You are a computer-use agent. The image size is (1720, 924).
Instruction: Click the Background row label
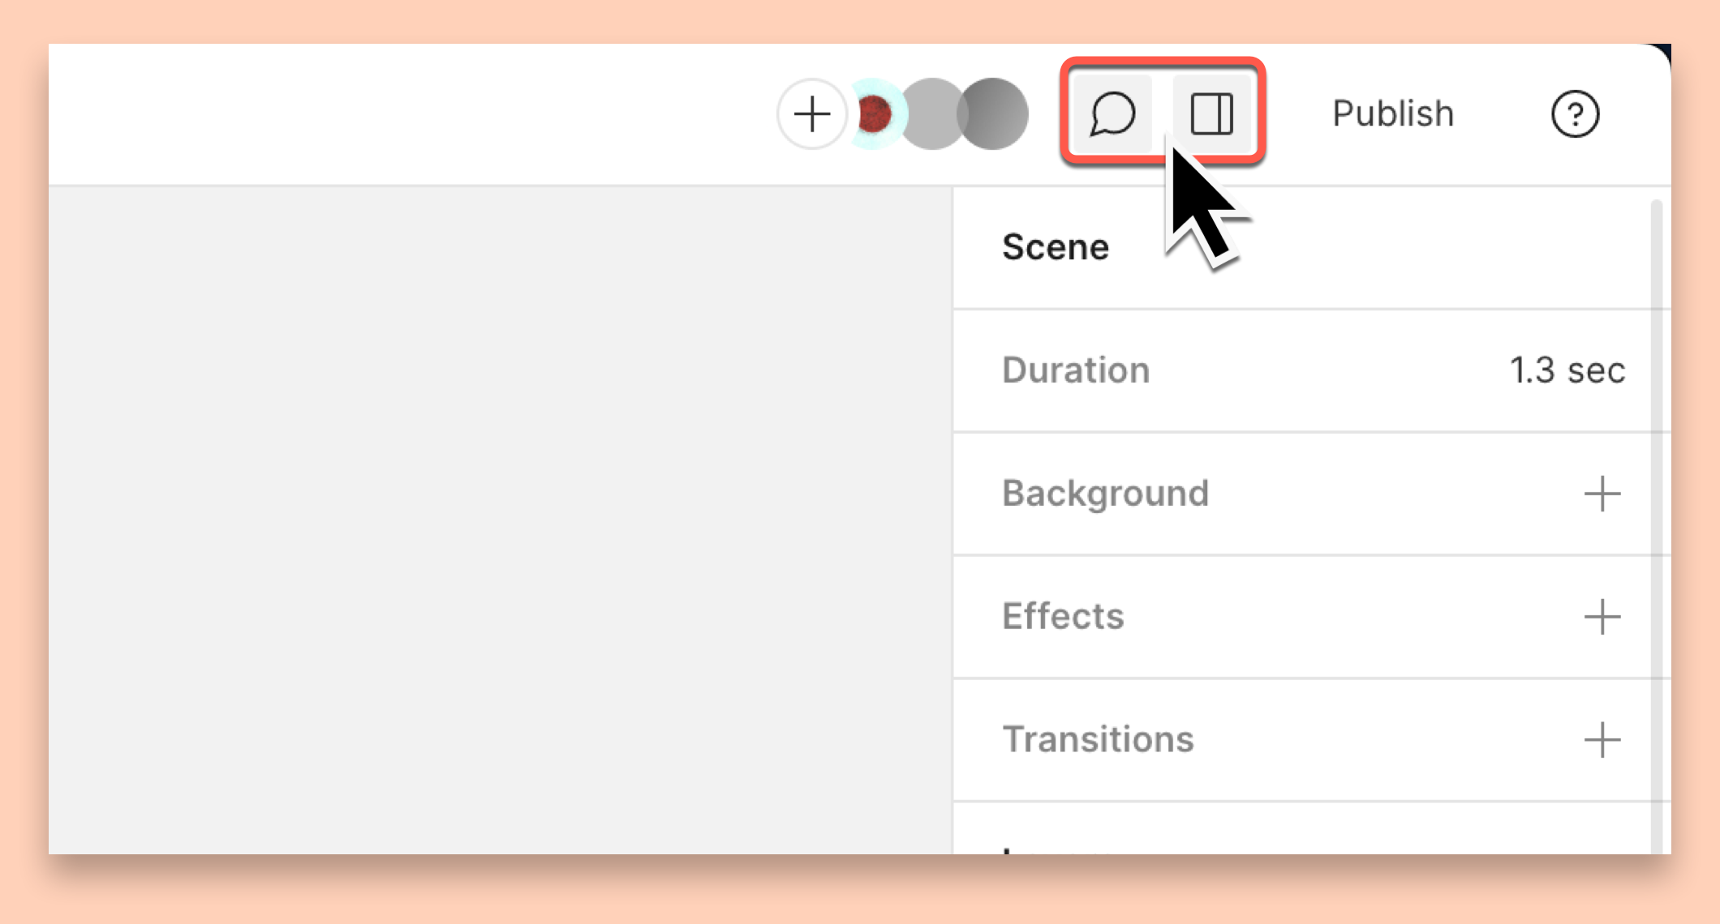click(1105, 494)
